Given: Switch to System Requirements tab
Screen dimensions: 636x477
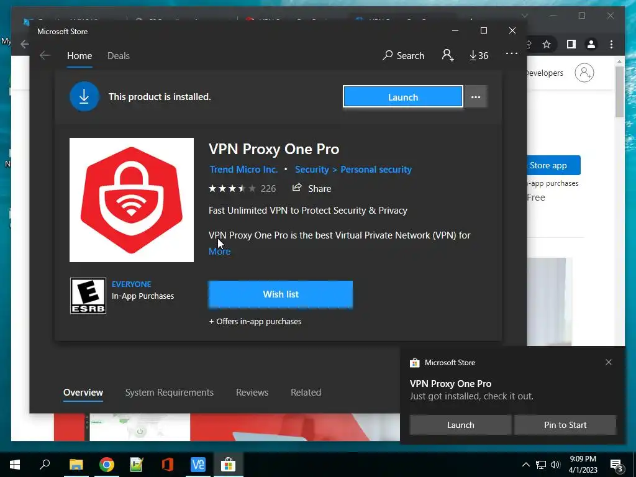Looking at the screenshot, I should 169,393.
